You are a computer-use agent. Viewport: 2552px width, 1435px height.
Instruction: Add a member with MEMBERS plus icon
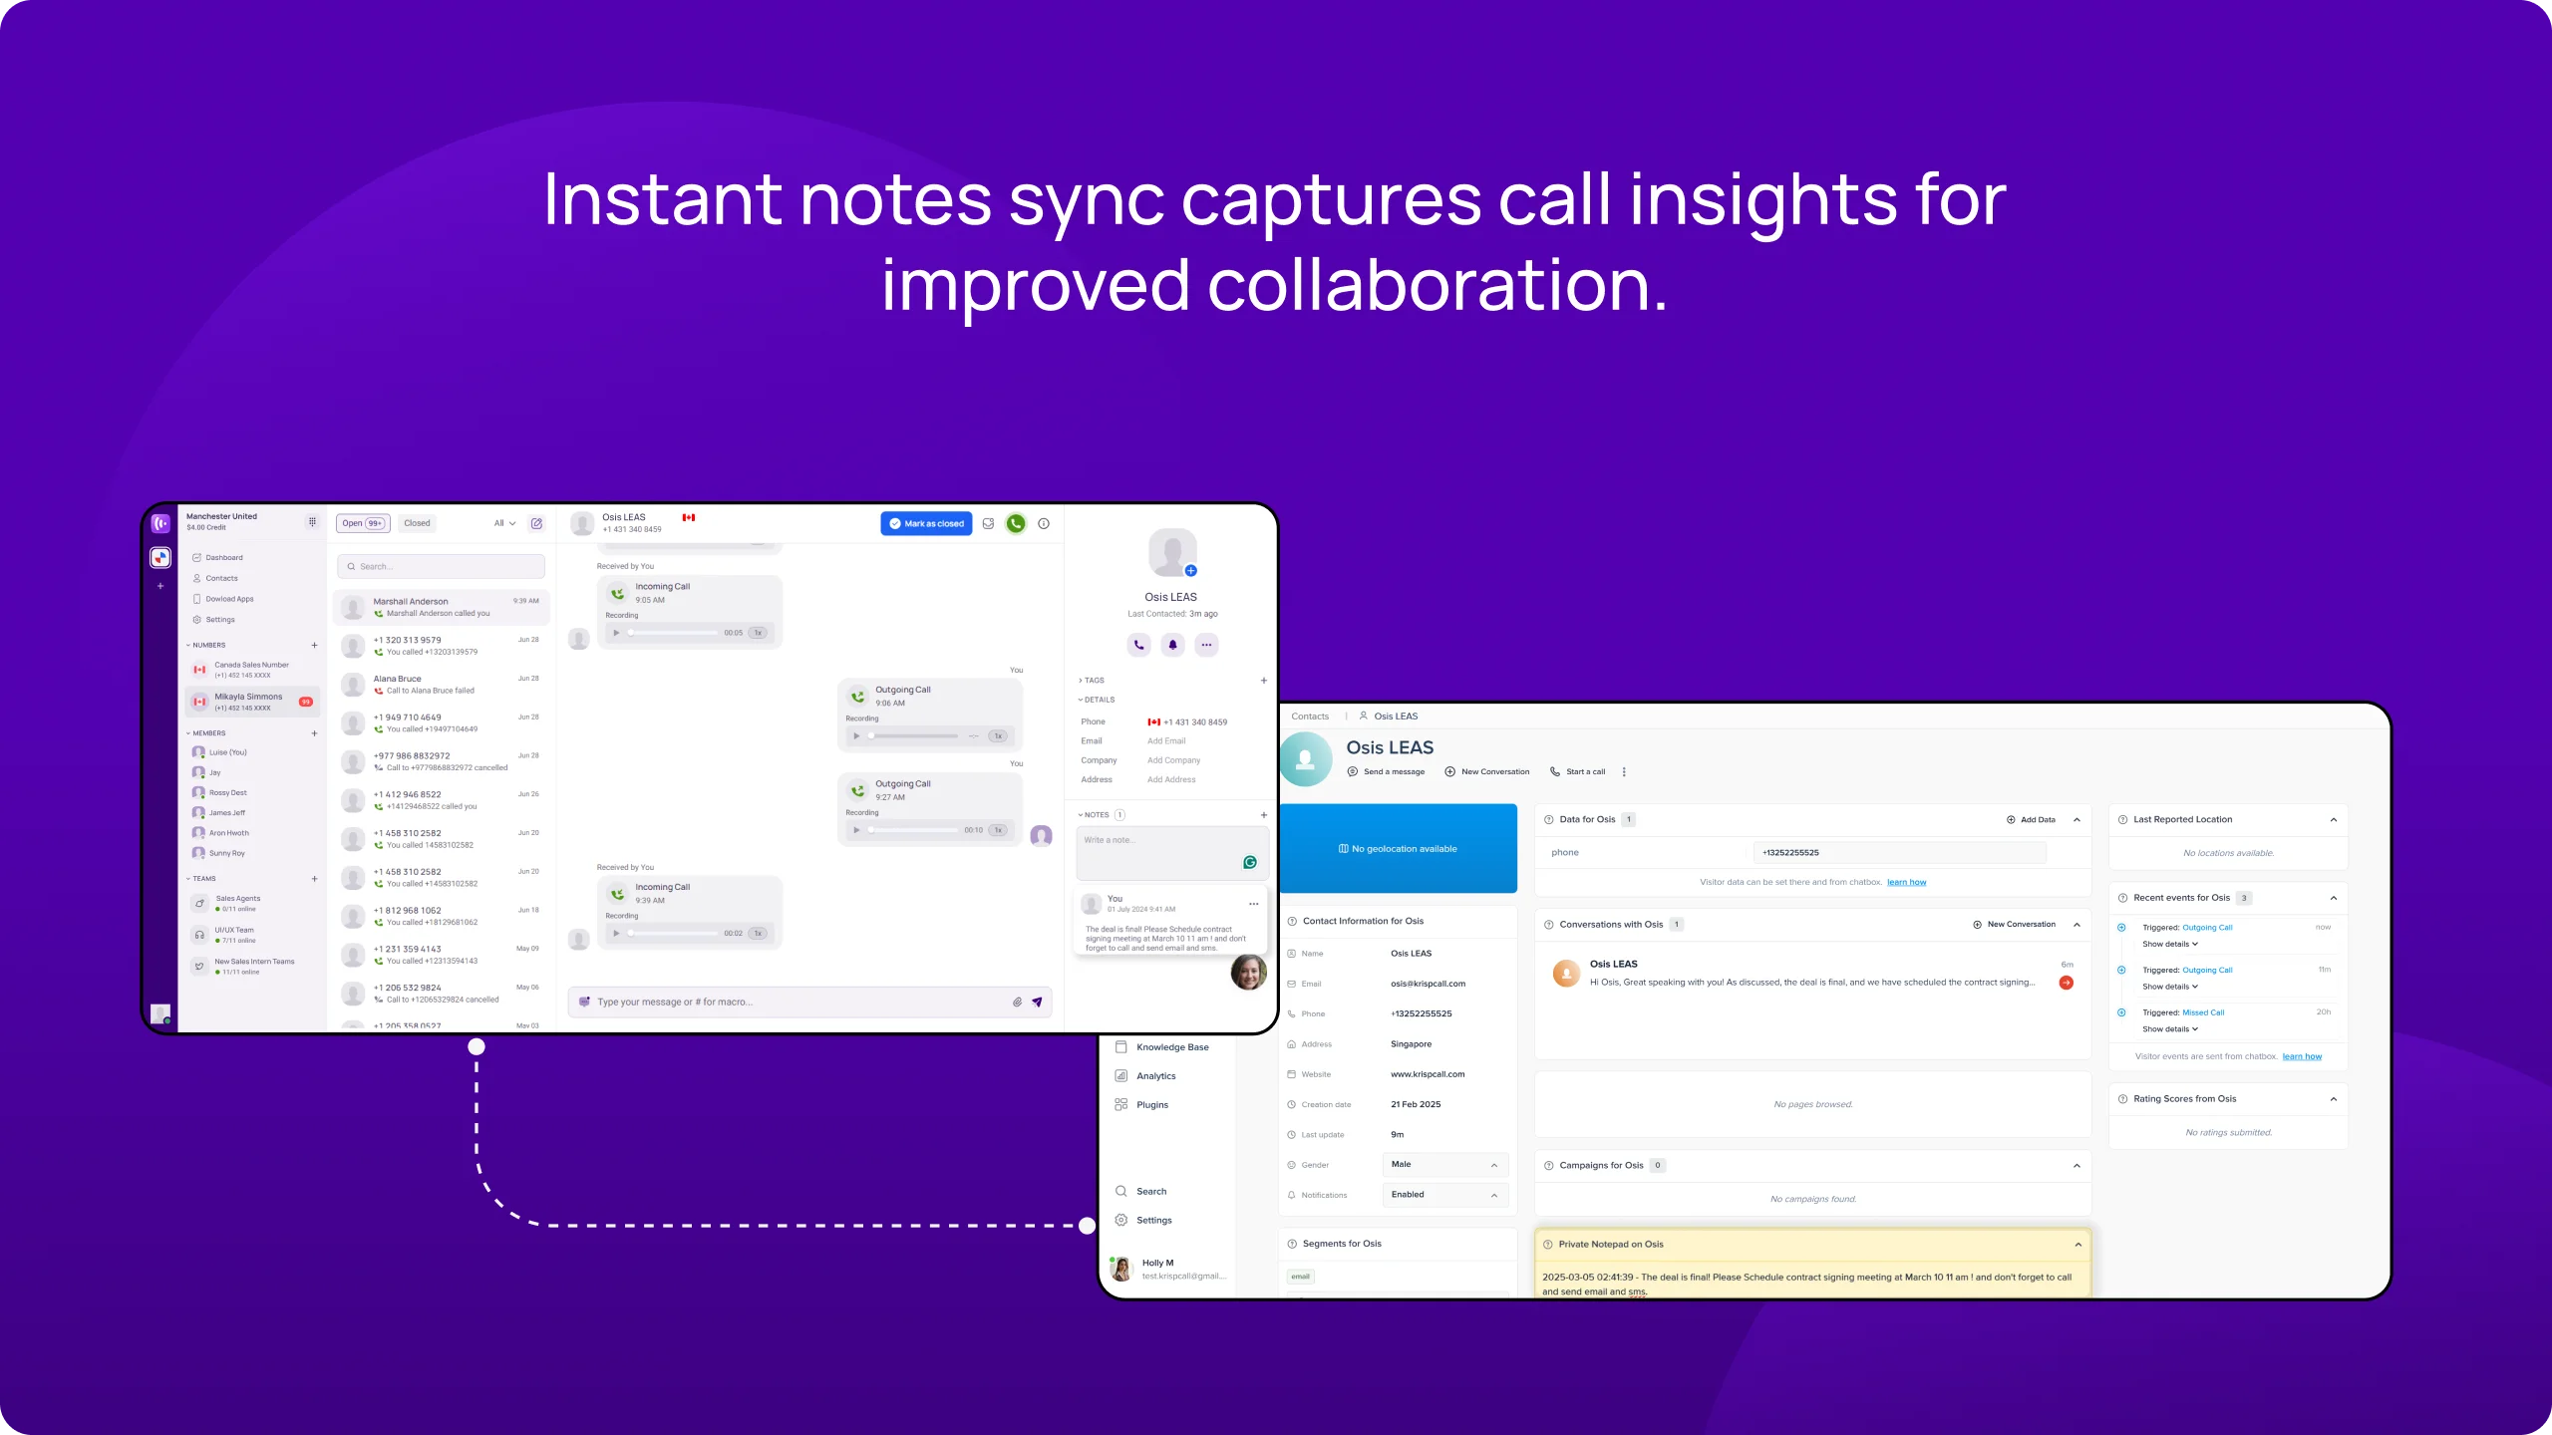(x=314, y=733)
